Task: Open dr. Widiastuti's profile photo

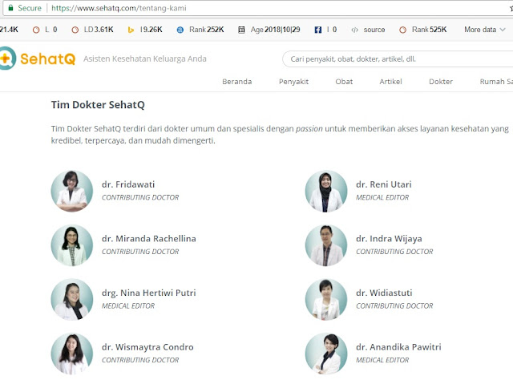Action: tap(326, 300)
